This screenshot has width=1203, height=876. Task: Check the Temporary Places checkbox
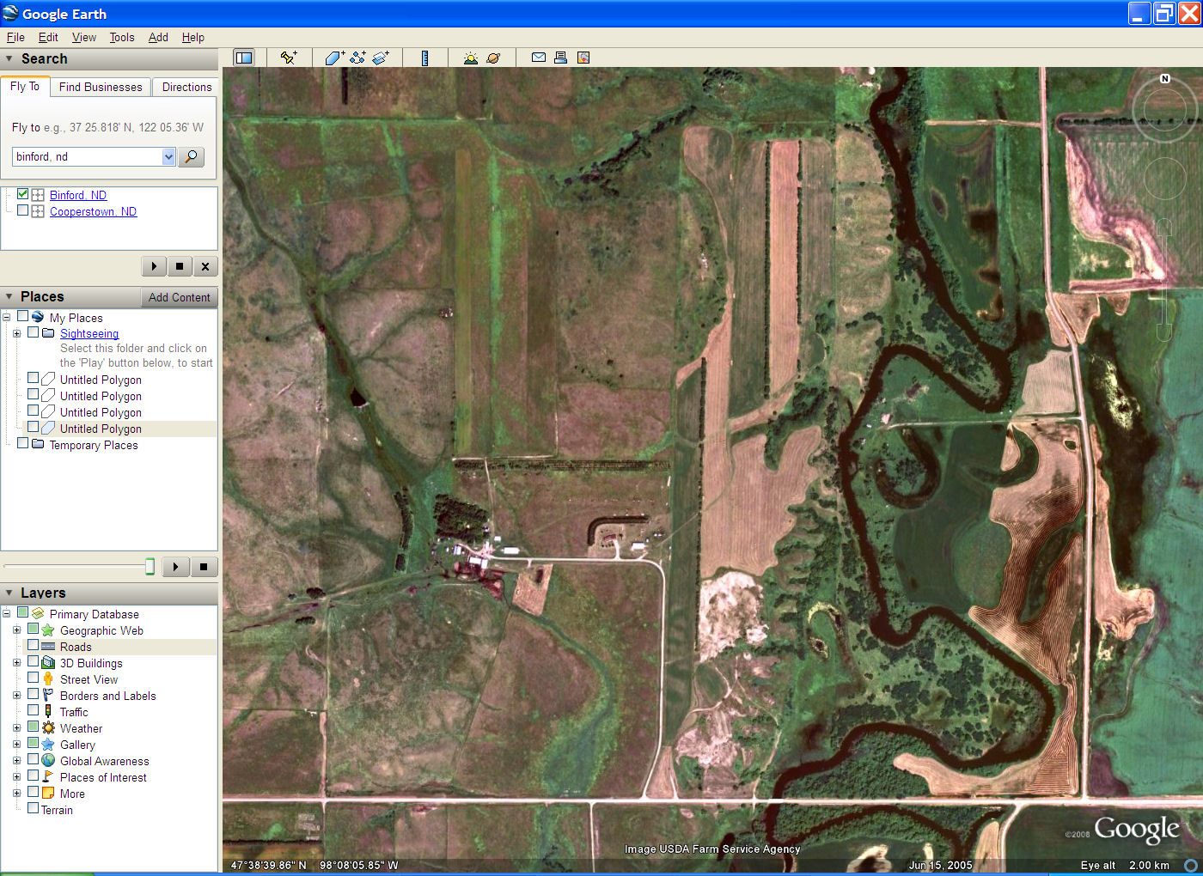pos(23,443)
